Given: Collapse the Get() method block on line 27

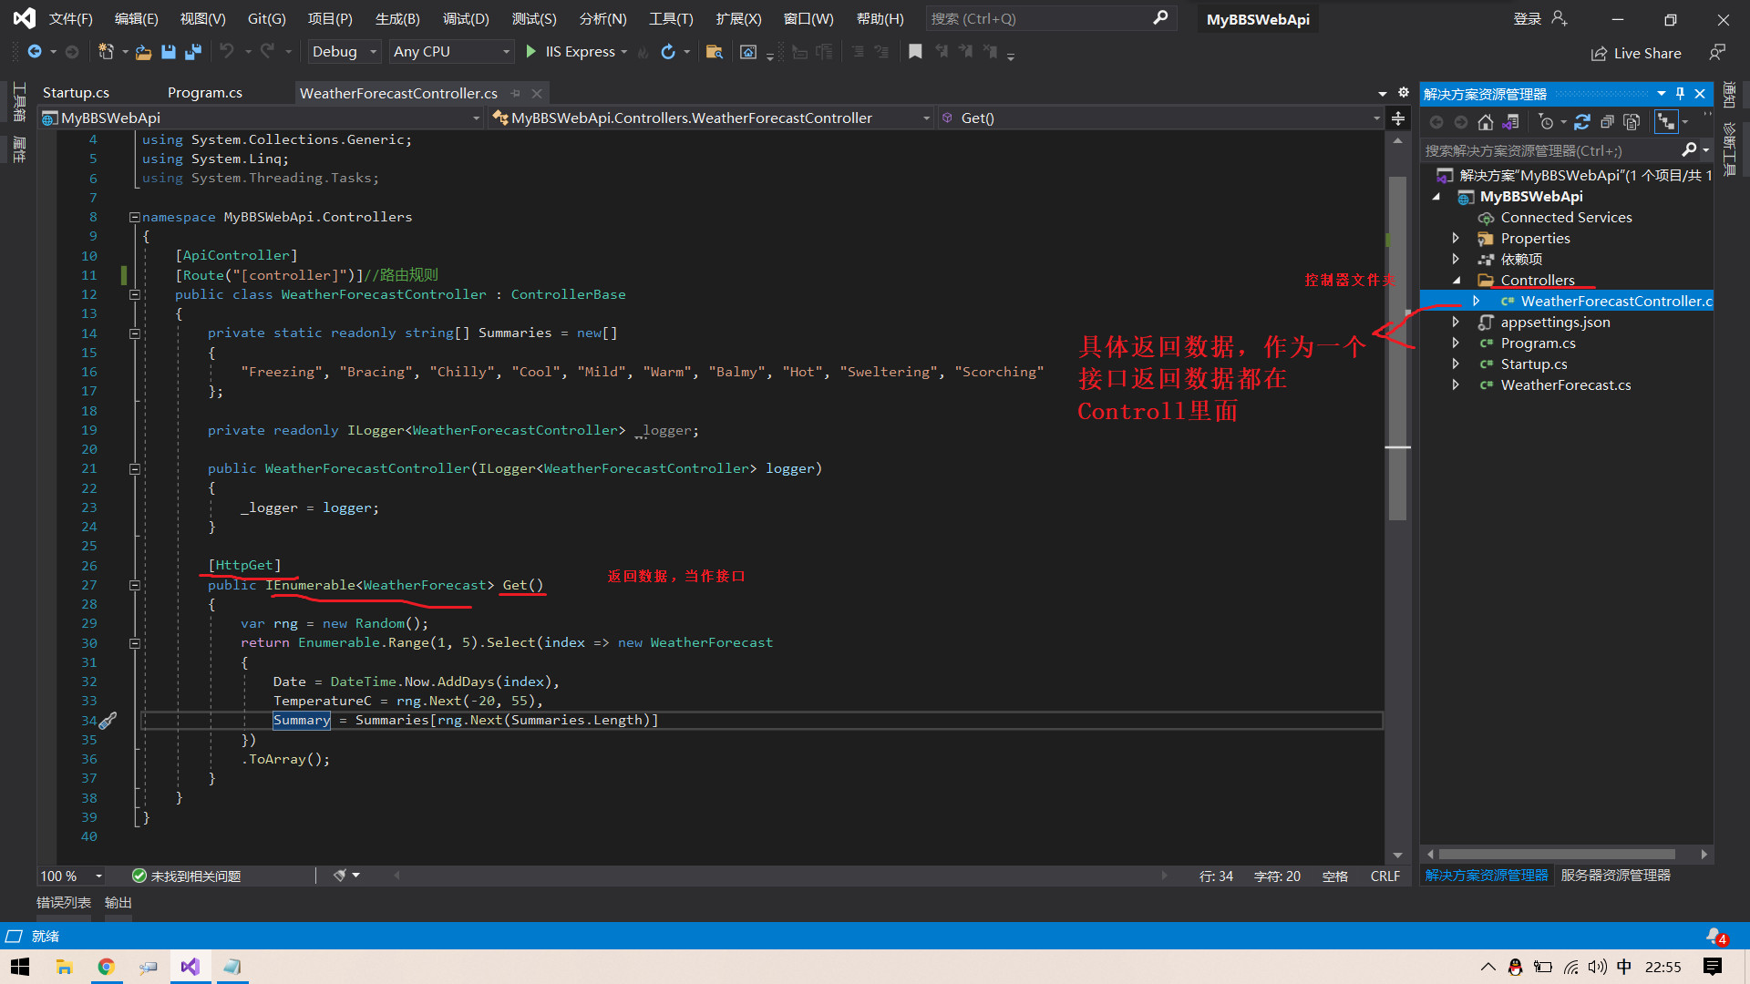Looking at the screenshot, I should click(134, 585).
